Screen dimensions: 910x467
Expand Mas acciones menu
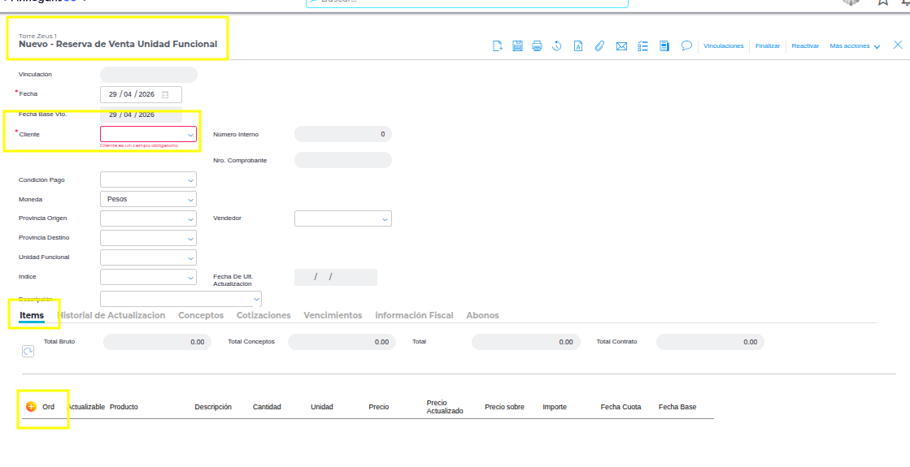click(x=855, y=46)
